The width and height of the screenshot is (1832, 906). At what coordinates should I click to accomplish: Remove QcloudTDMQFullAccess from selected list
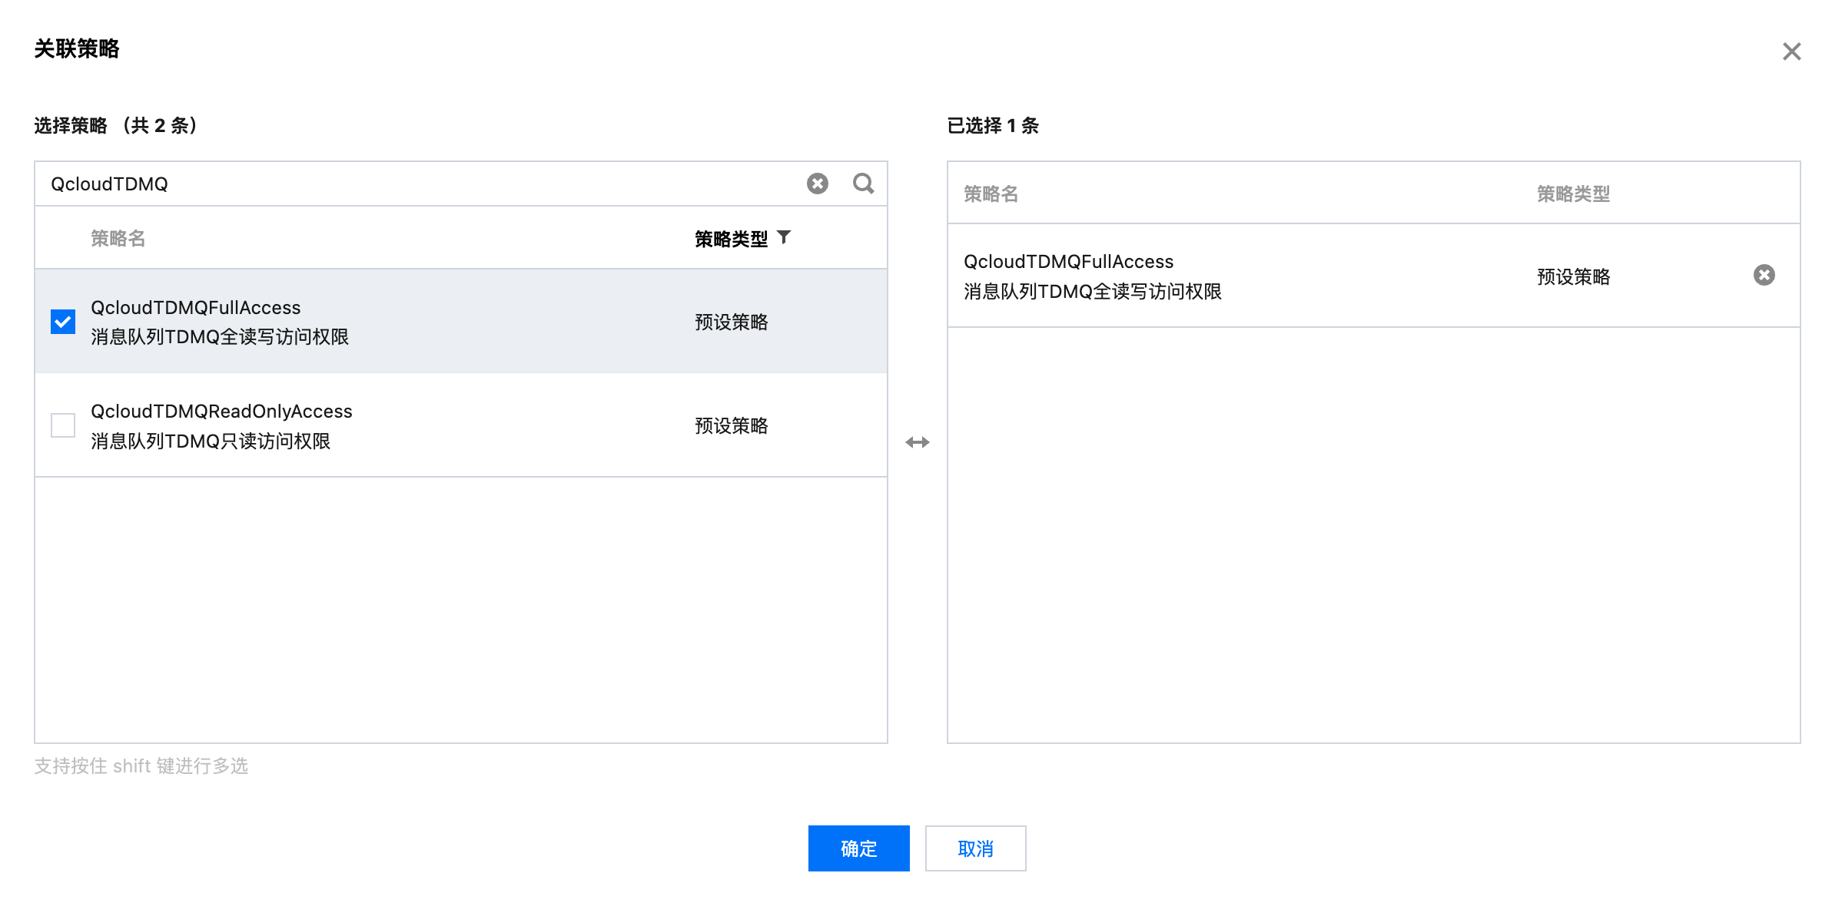[1764, 275]
